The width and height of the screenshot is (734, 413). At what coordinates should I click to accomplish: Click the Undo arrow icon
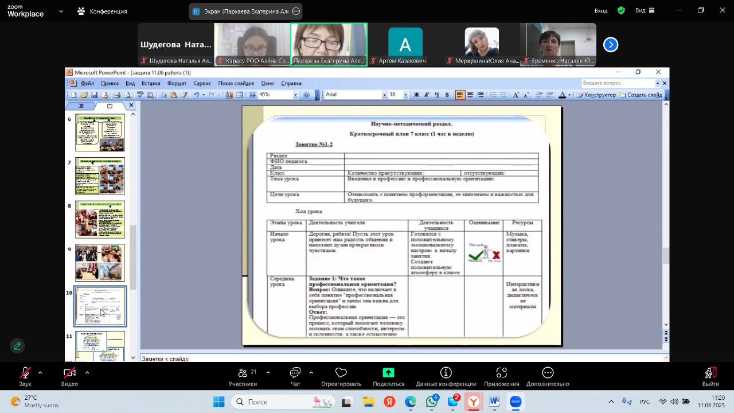[196, 95]
